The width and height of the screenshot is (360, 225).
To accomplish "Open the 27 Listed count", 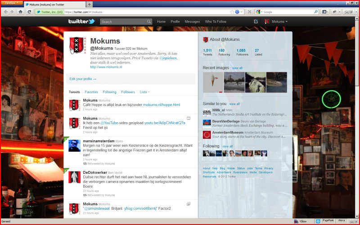I will (x=258, y=52).
